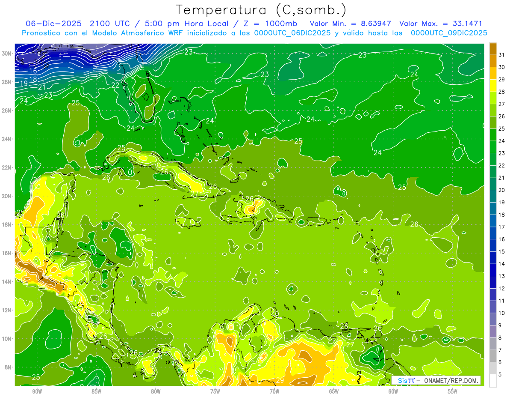The height and width of the screenshot is (397, 513).
Task: Click the 18N latitude axis label
Action: 7,224
